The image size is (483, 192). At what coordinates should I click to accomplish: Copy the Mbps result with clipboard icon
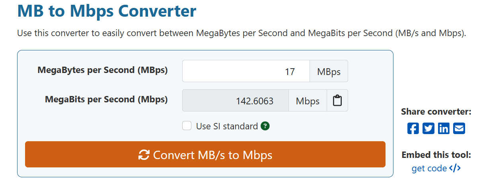(x=337, y=101)
